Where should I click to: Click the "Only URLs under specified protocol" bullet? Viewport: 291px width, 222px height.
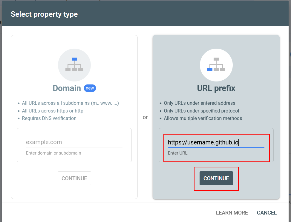point(201,111)
